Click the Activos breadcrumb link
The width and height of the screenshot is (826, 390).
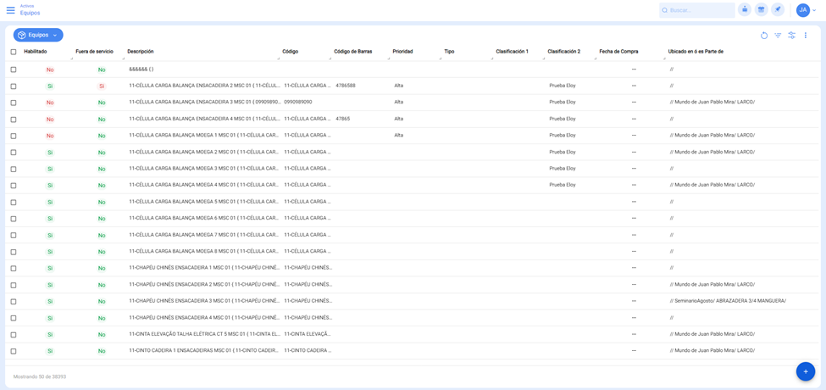tap(27, 6)
